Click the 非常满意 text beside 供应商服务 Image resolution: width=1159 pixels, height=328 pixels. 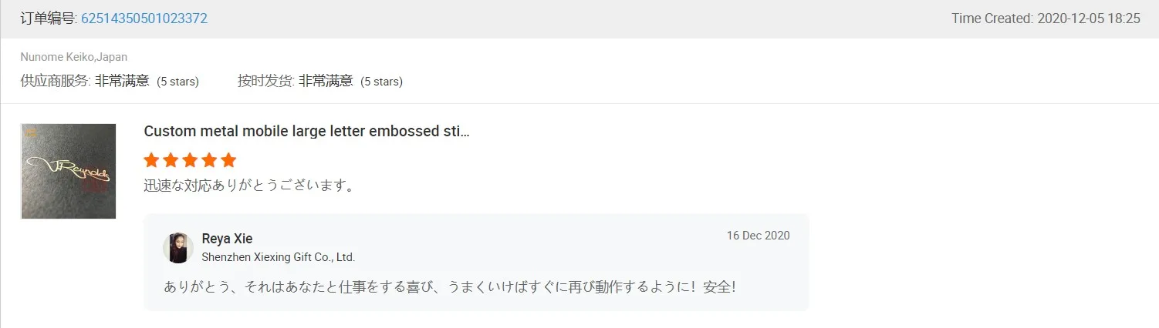[122, 81]
